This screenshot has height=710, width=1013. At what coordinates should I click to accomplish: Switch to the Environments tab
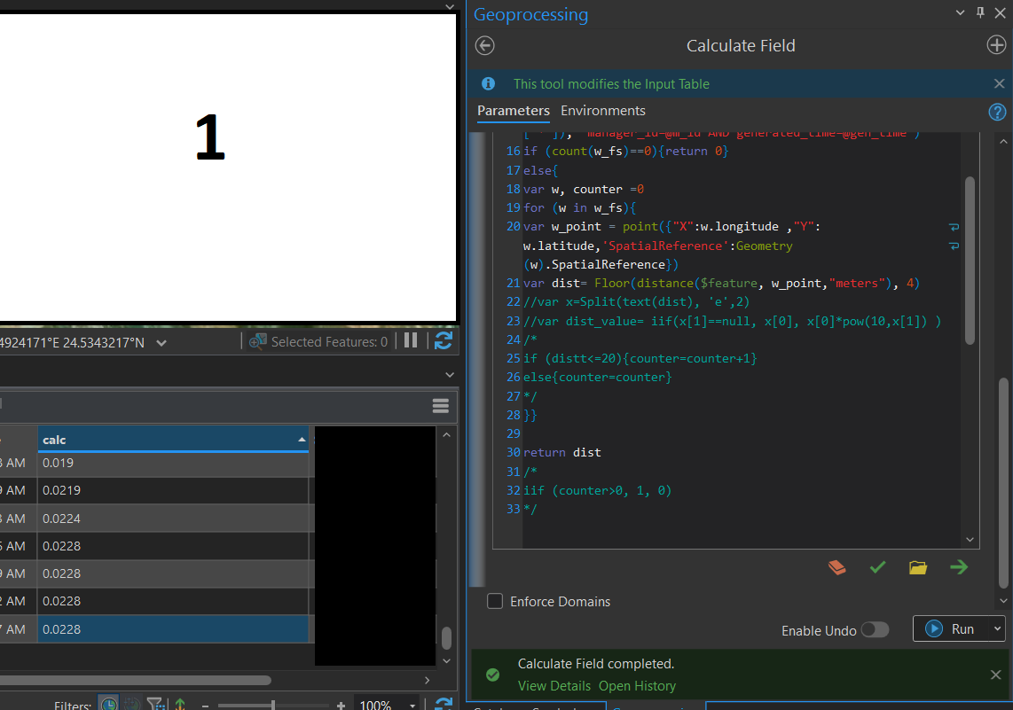pos(603,111)
